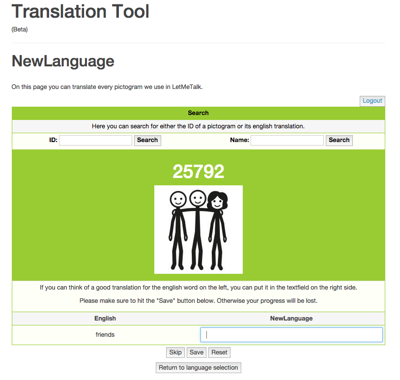Screen dimensions: 400x380
Task: Click inside the ID search input
Action: point(95,140)
